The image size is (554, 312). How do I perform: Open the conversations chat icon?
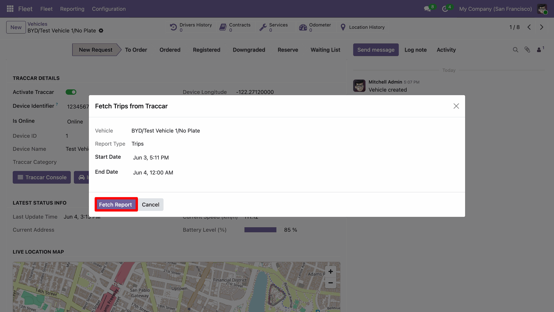point(427,9)
